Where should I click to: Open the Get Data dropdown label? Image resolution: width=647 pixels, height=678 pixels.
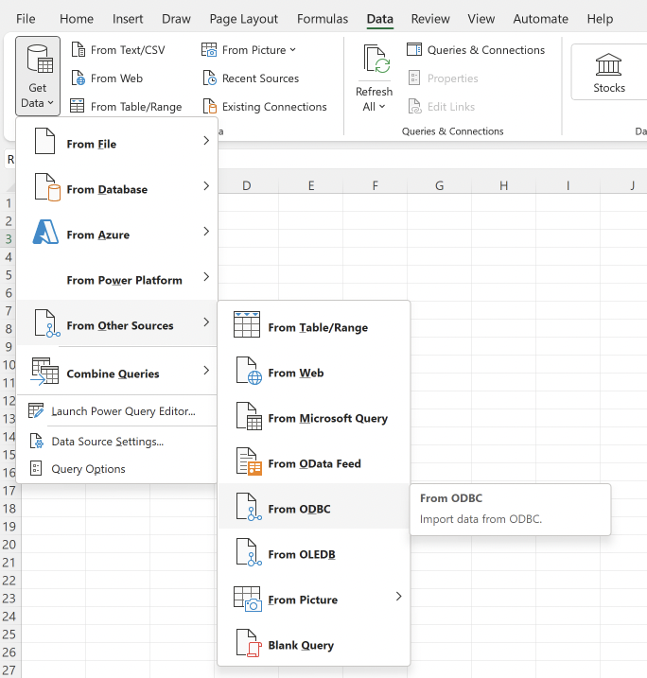coord(37,96)
